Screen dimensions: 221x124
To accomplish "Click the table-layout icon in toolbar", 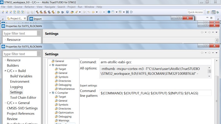I will point(120,12).
